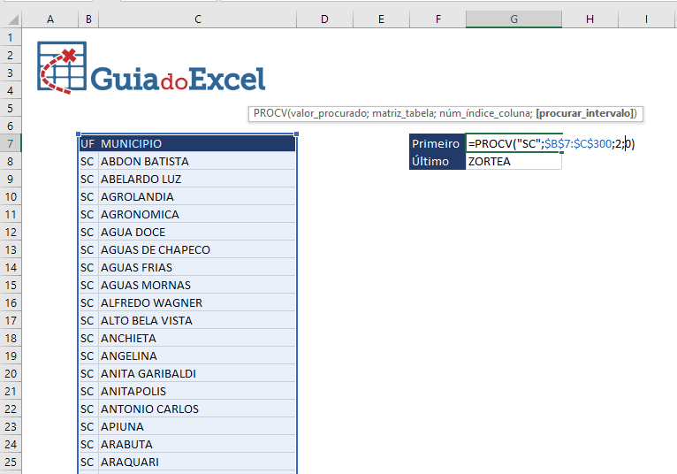The height and width of the screenshot is (474, 677).
Task: Click the ZORTEA result cell
Action: (x=513, y=161)
